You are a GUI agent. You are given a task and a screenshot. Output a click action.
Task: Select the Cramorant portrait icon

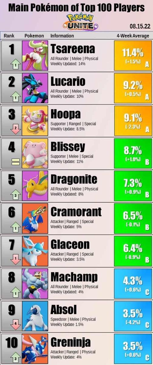[35, 219]
